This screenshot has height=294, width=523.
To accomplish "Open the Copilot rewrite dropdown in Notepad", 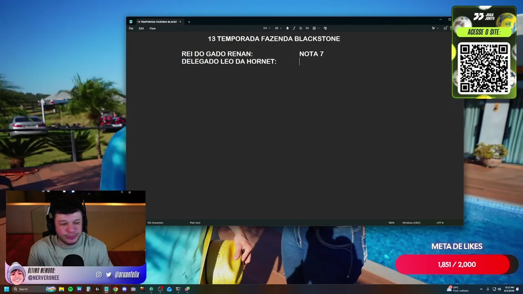I will pyautogui.click(x=435, y=28).
